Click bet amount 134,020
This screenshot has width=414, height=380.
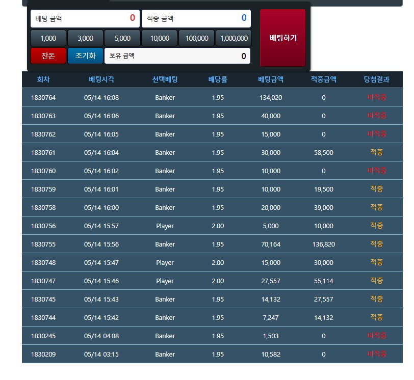271,98
